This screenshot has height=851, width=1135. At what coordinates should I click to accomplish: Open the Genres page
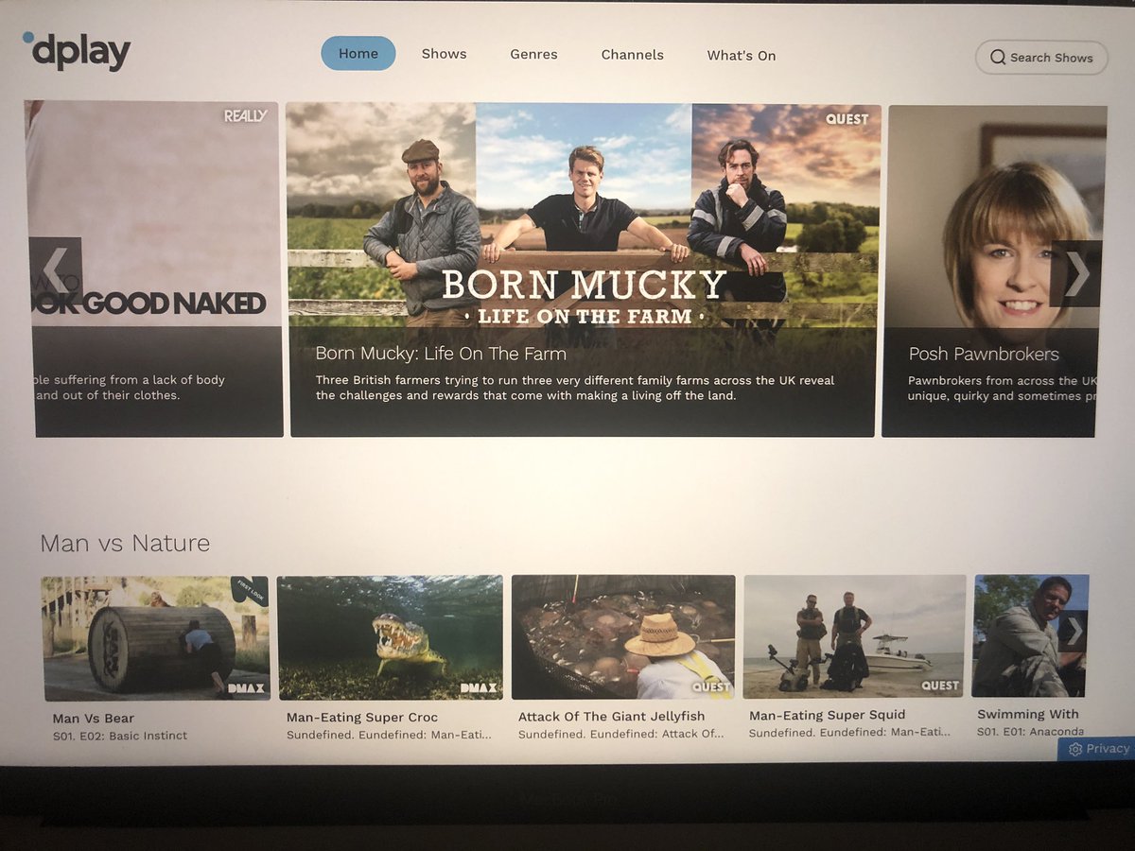point(533,55)
